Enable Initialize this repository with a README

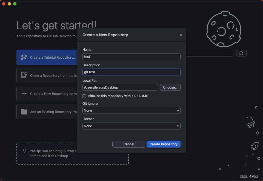84,96
